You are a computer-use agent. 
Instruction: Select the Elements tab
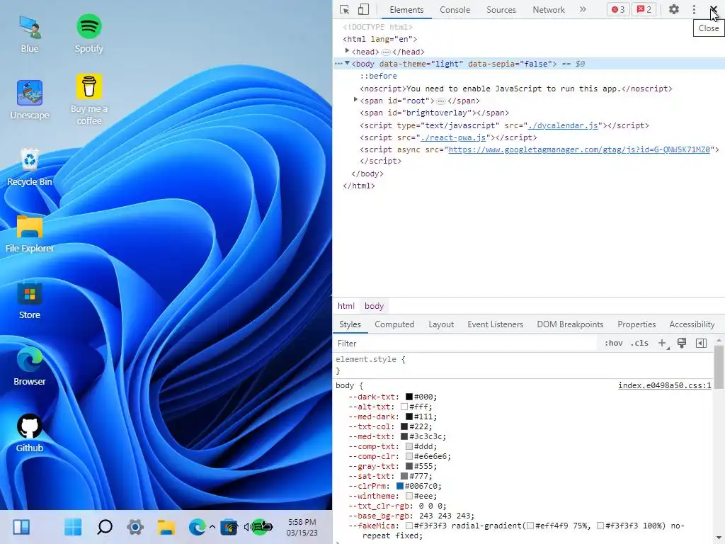pos(406,10)
